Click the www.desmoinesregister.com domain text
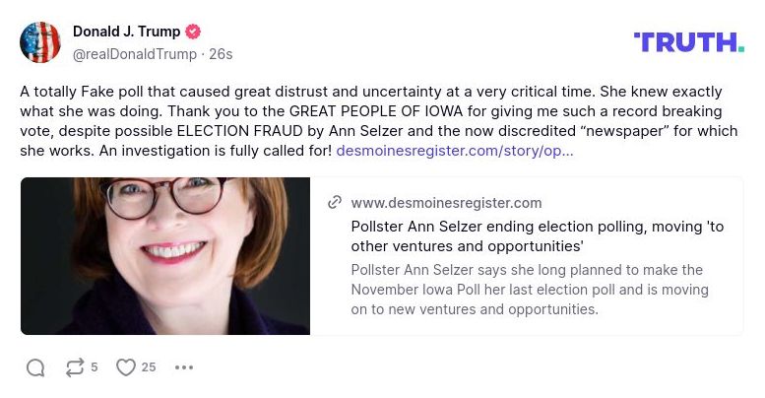765x398 pixels. (x=446, y=203)
